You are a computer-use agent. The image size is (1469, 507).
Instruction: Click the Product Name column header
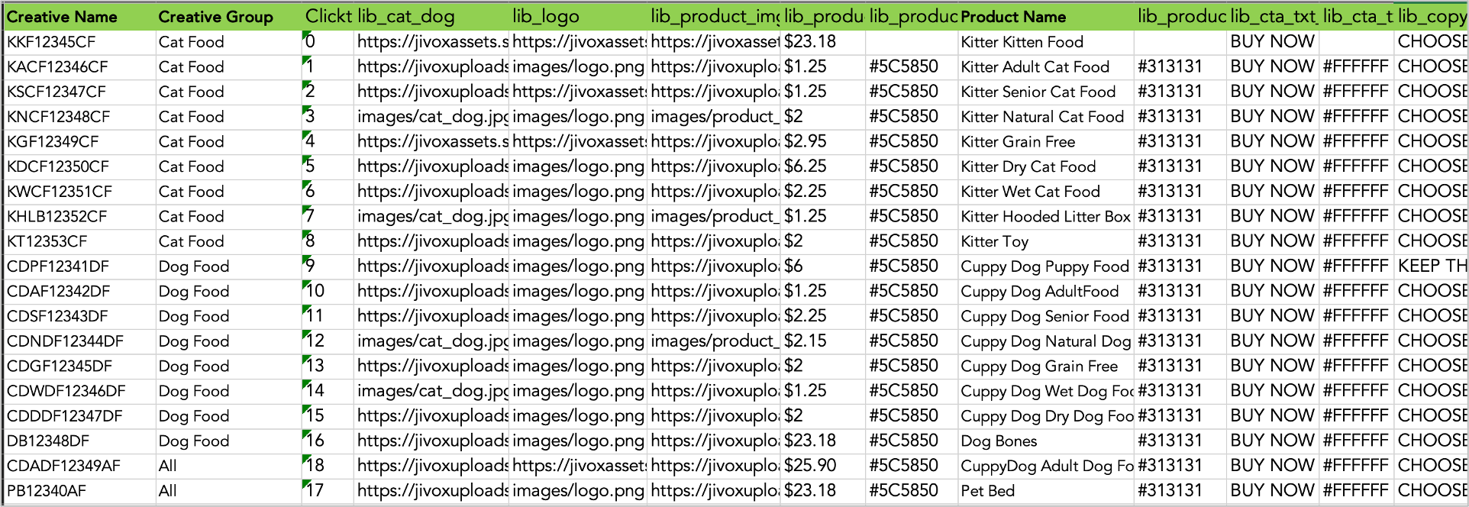(1046, 17)
